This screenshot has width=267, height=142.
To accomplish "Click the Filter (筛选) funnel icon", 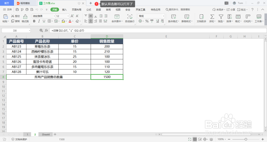I will (x=221, y=17).
